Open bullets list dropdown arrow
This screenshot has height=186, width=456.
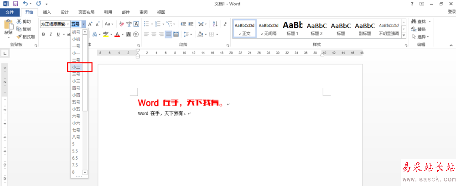click(x=152, y=24)
